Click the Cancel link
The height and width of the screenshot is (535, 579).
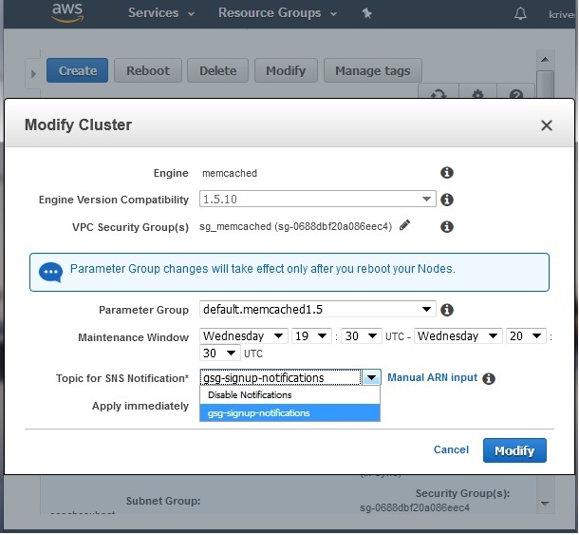(451, 450)
